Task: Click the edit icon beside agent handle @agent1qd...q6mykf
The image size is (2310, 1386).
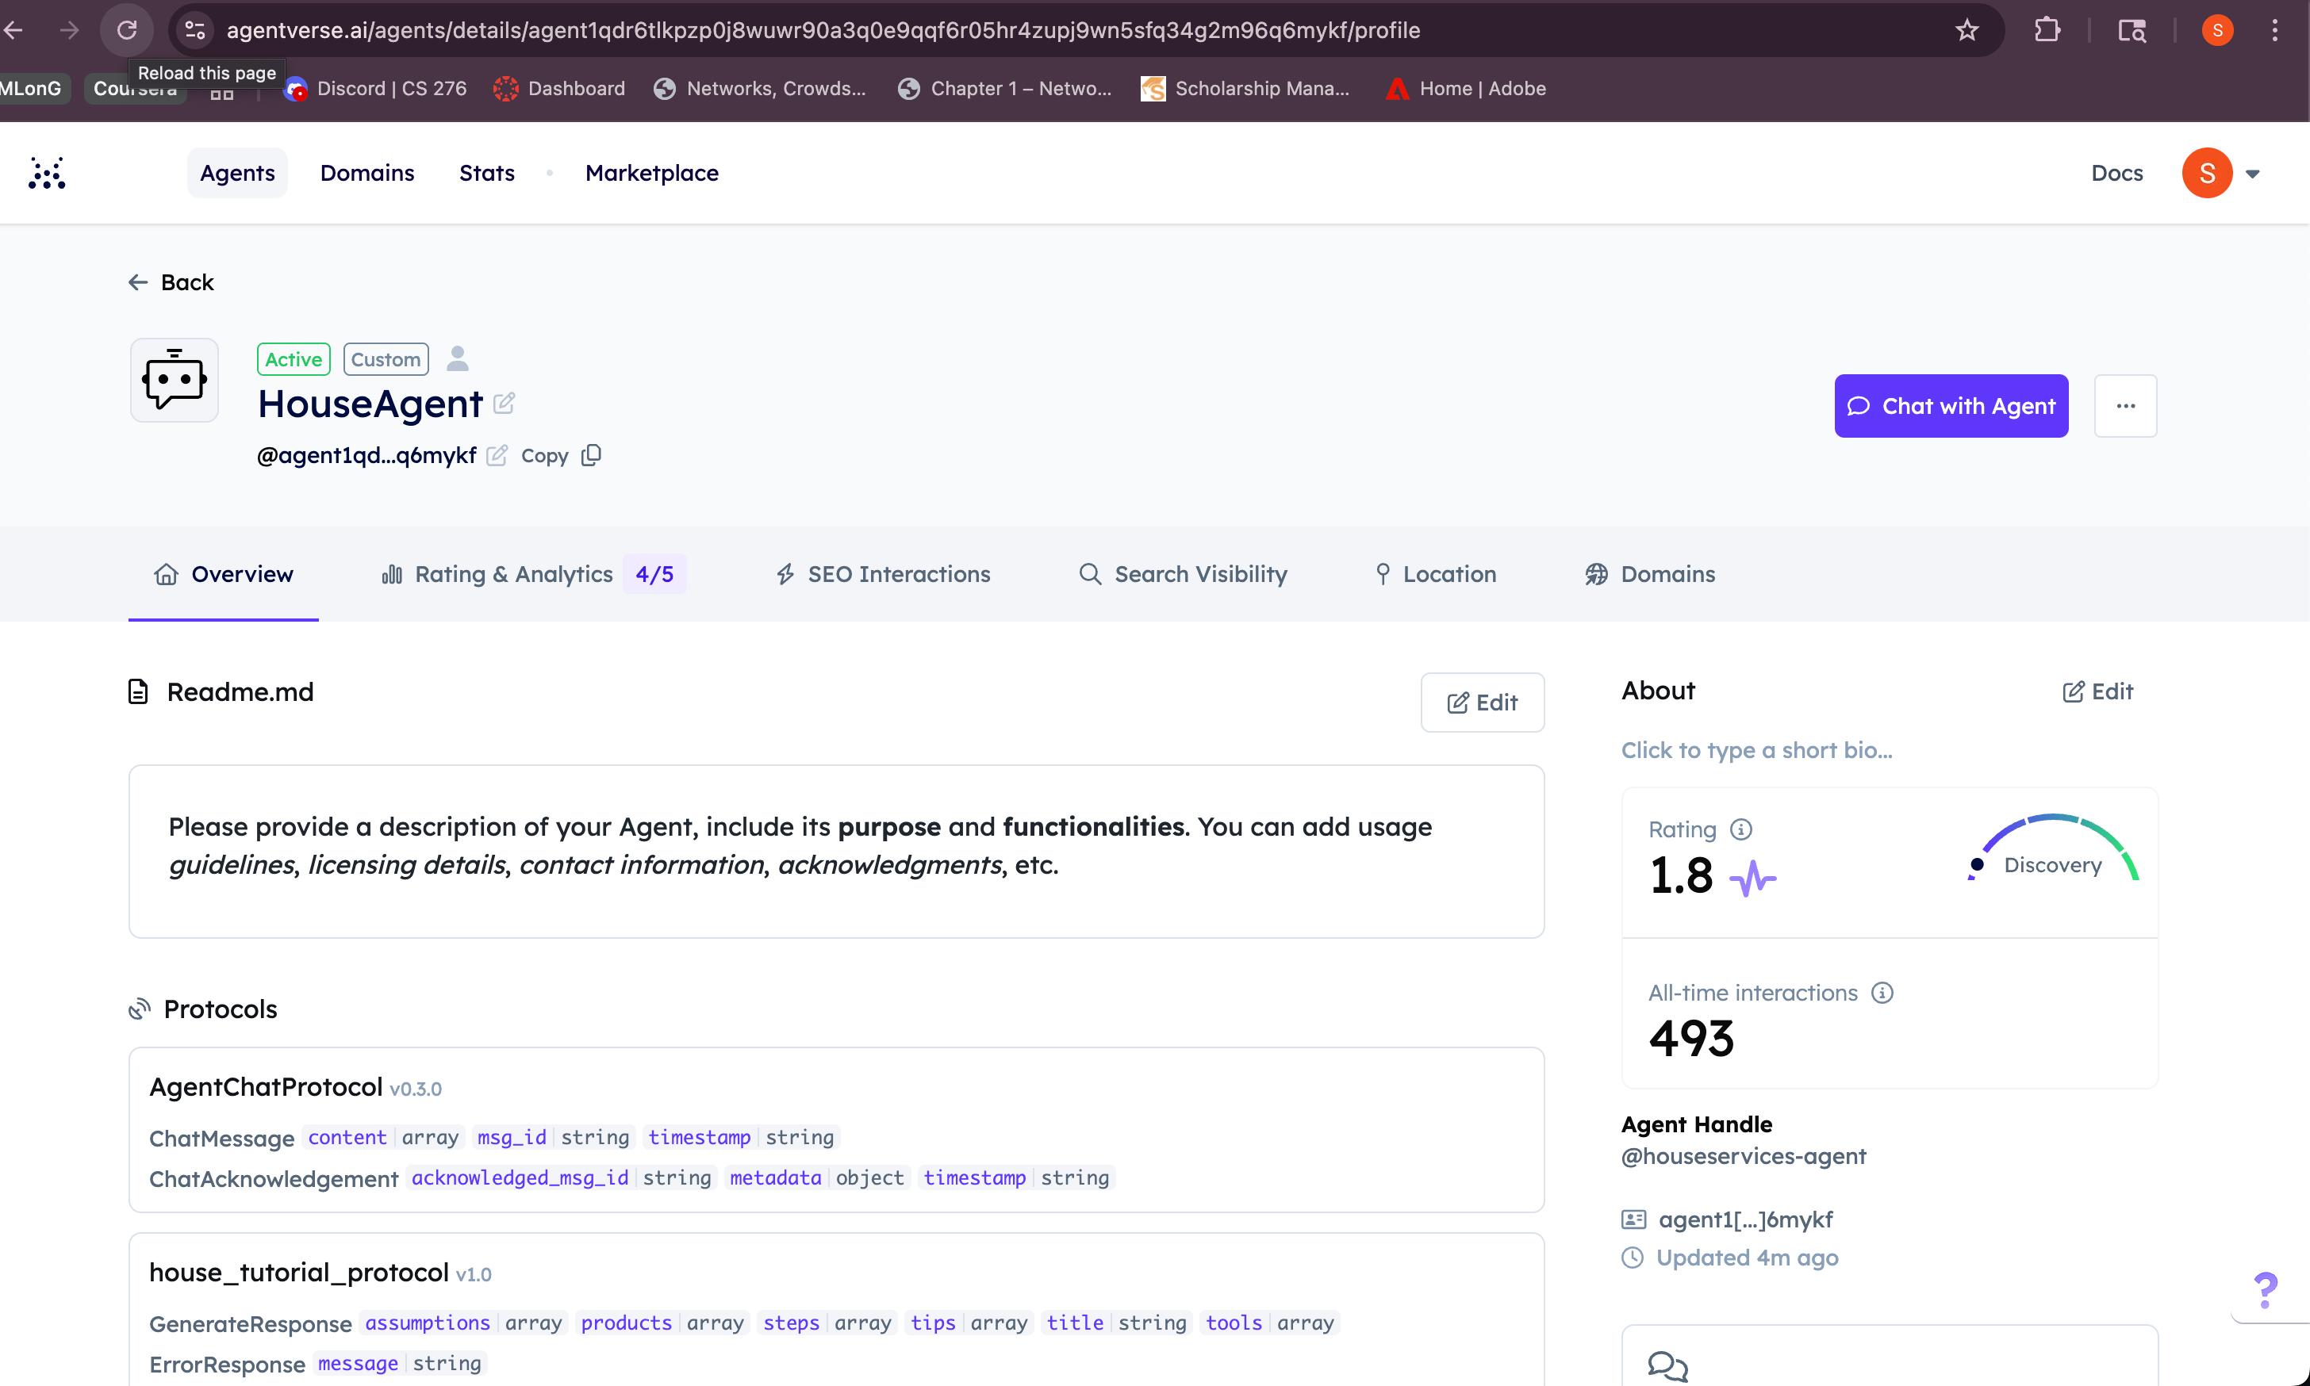Action: [x=497, y=455]
